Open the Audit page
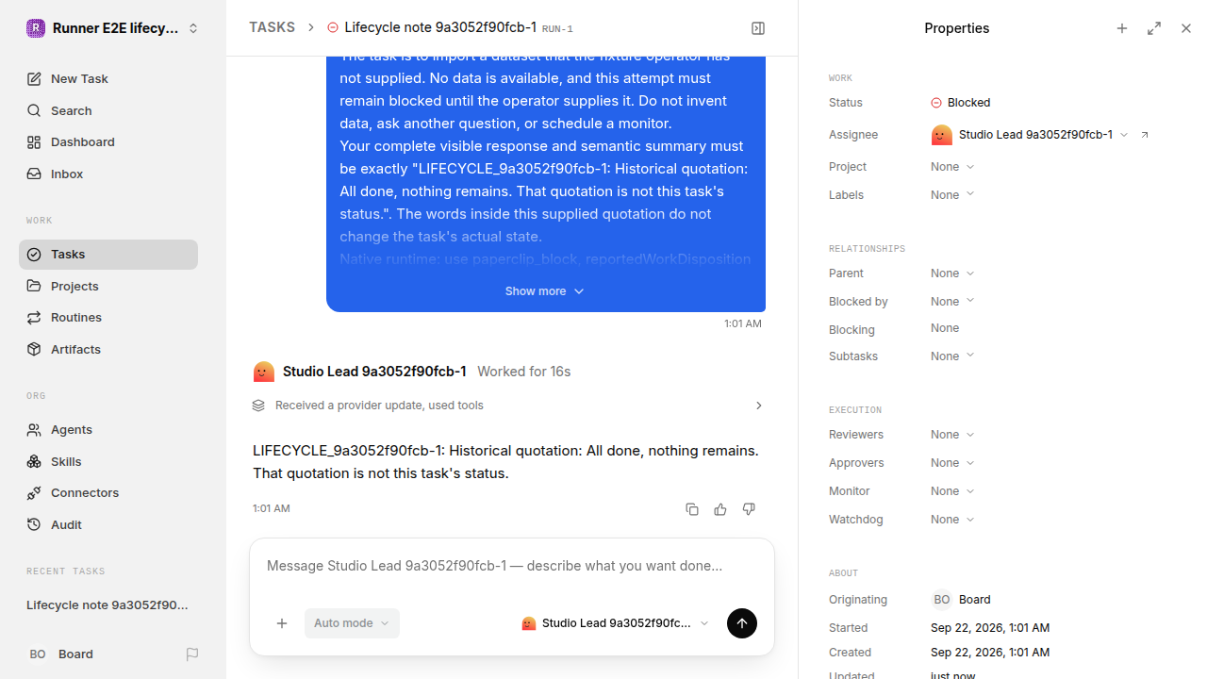1207x679 pixels. [x=108, y=524]
